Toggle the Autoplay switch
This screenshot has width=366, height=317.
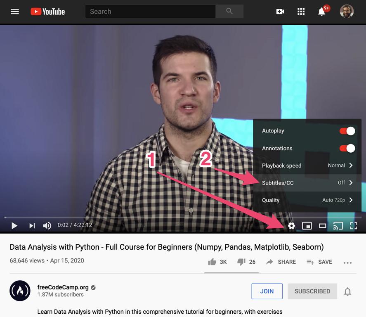click(347, 131)
